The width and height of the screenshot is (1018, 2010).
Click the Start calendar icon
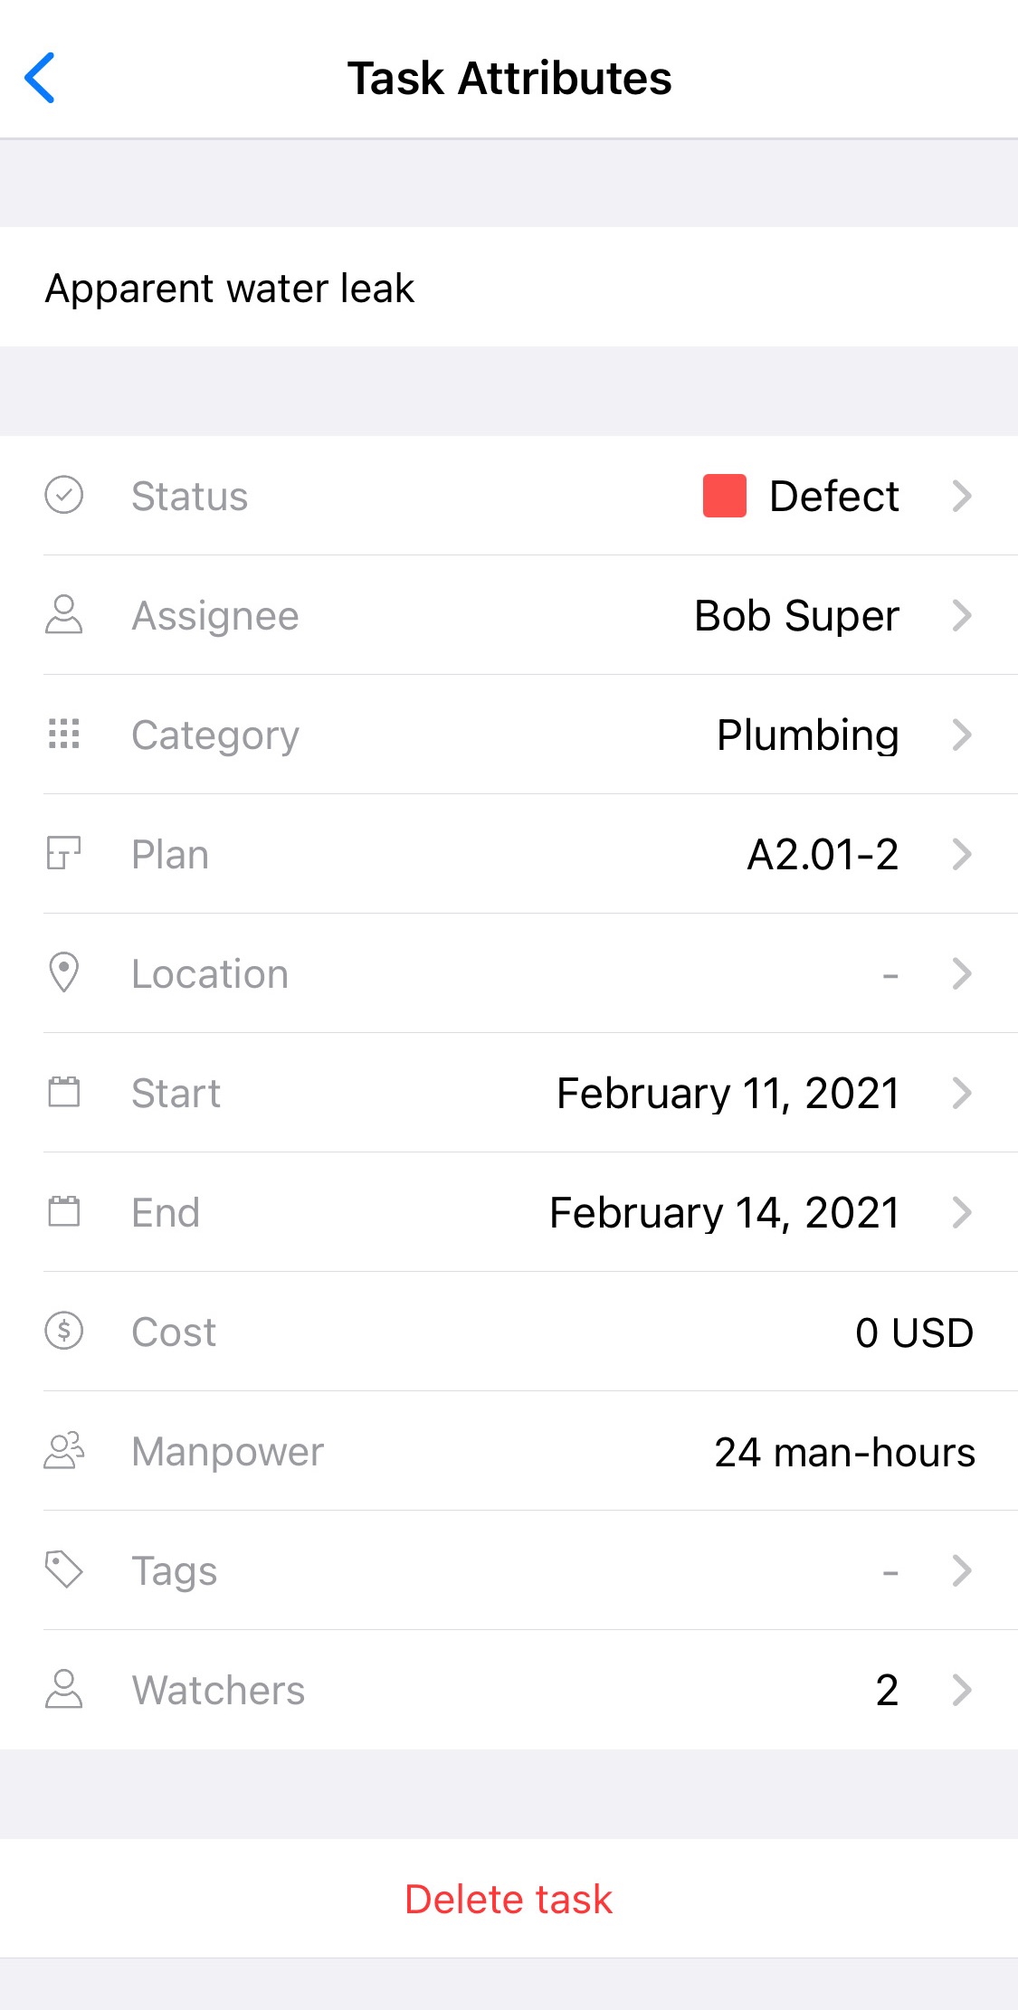[x=64, y=1093]
